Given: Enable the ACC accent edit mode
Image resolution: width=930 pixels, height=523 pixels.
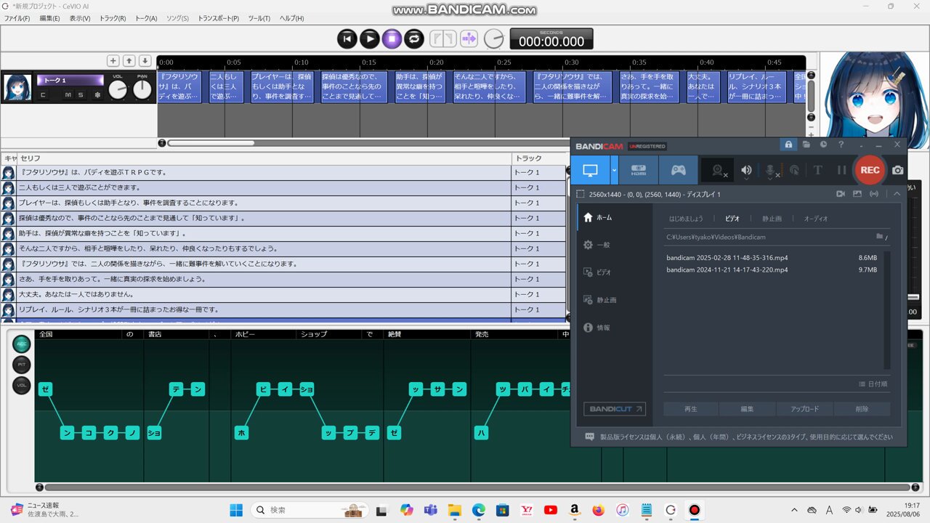Looking at the screenshot, I should pyautogui.click(x=22, y=344).
